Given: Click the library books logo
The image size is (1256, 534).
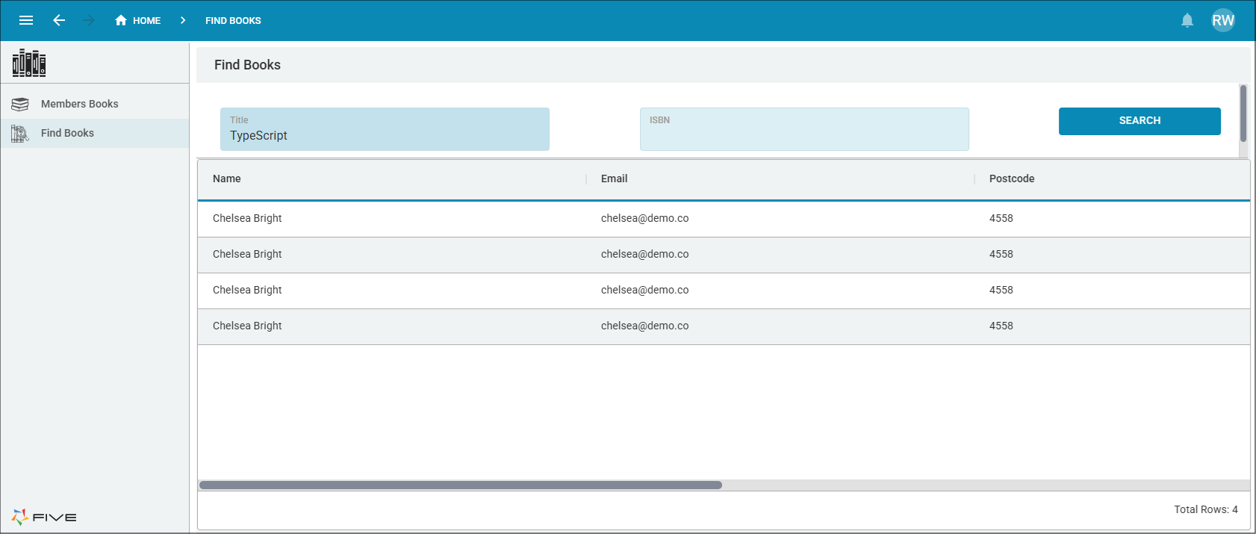Looking at the screenshot, I should tap(29, 63).
